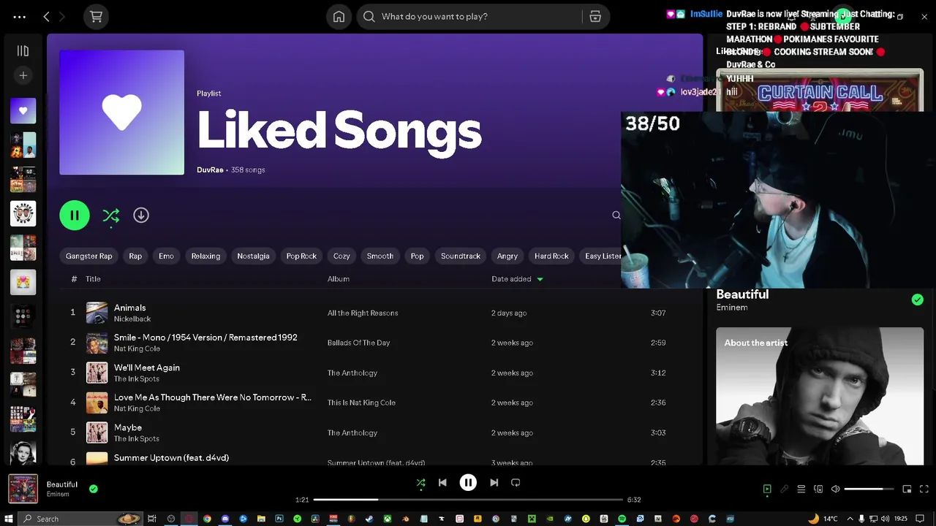
Task: Toggle the Now Playing view icon
Action: [767, 489]
